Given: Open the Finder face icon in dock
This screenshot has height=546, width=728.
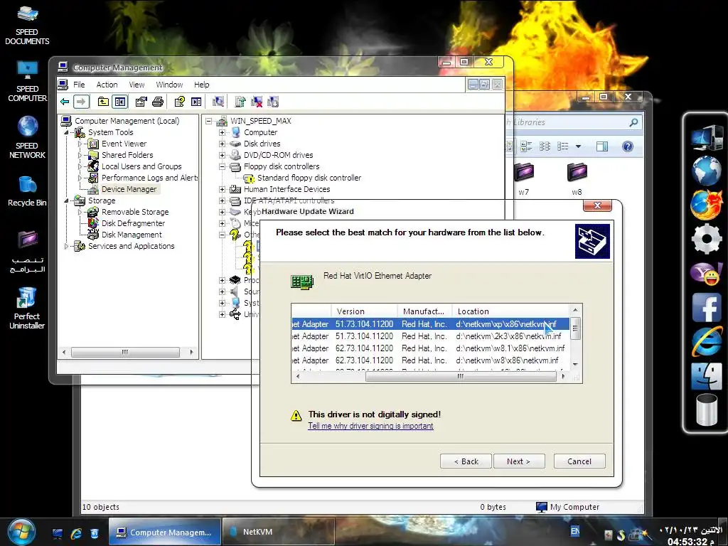Looking at the screenshot, I should tap(706, 376).
